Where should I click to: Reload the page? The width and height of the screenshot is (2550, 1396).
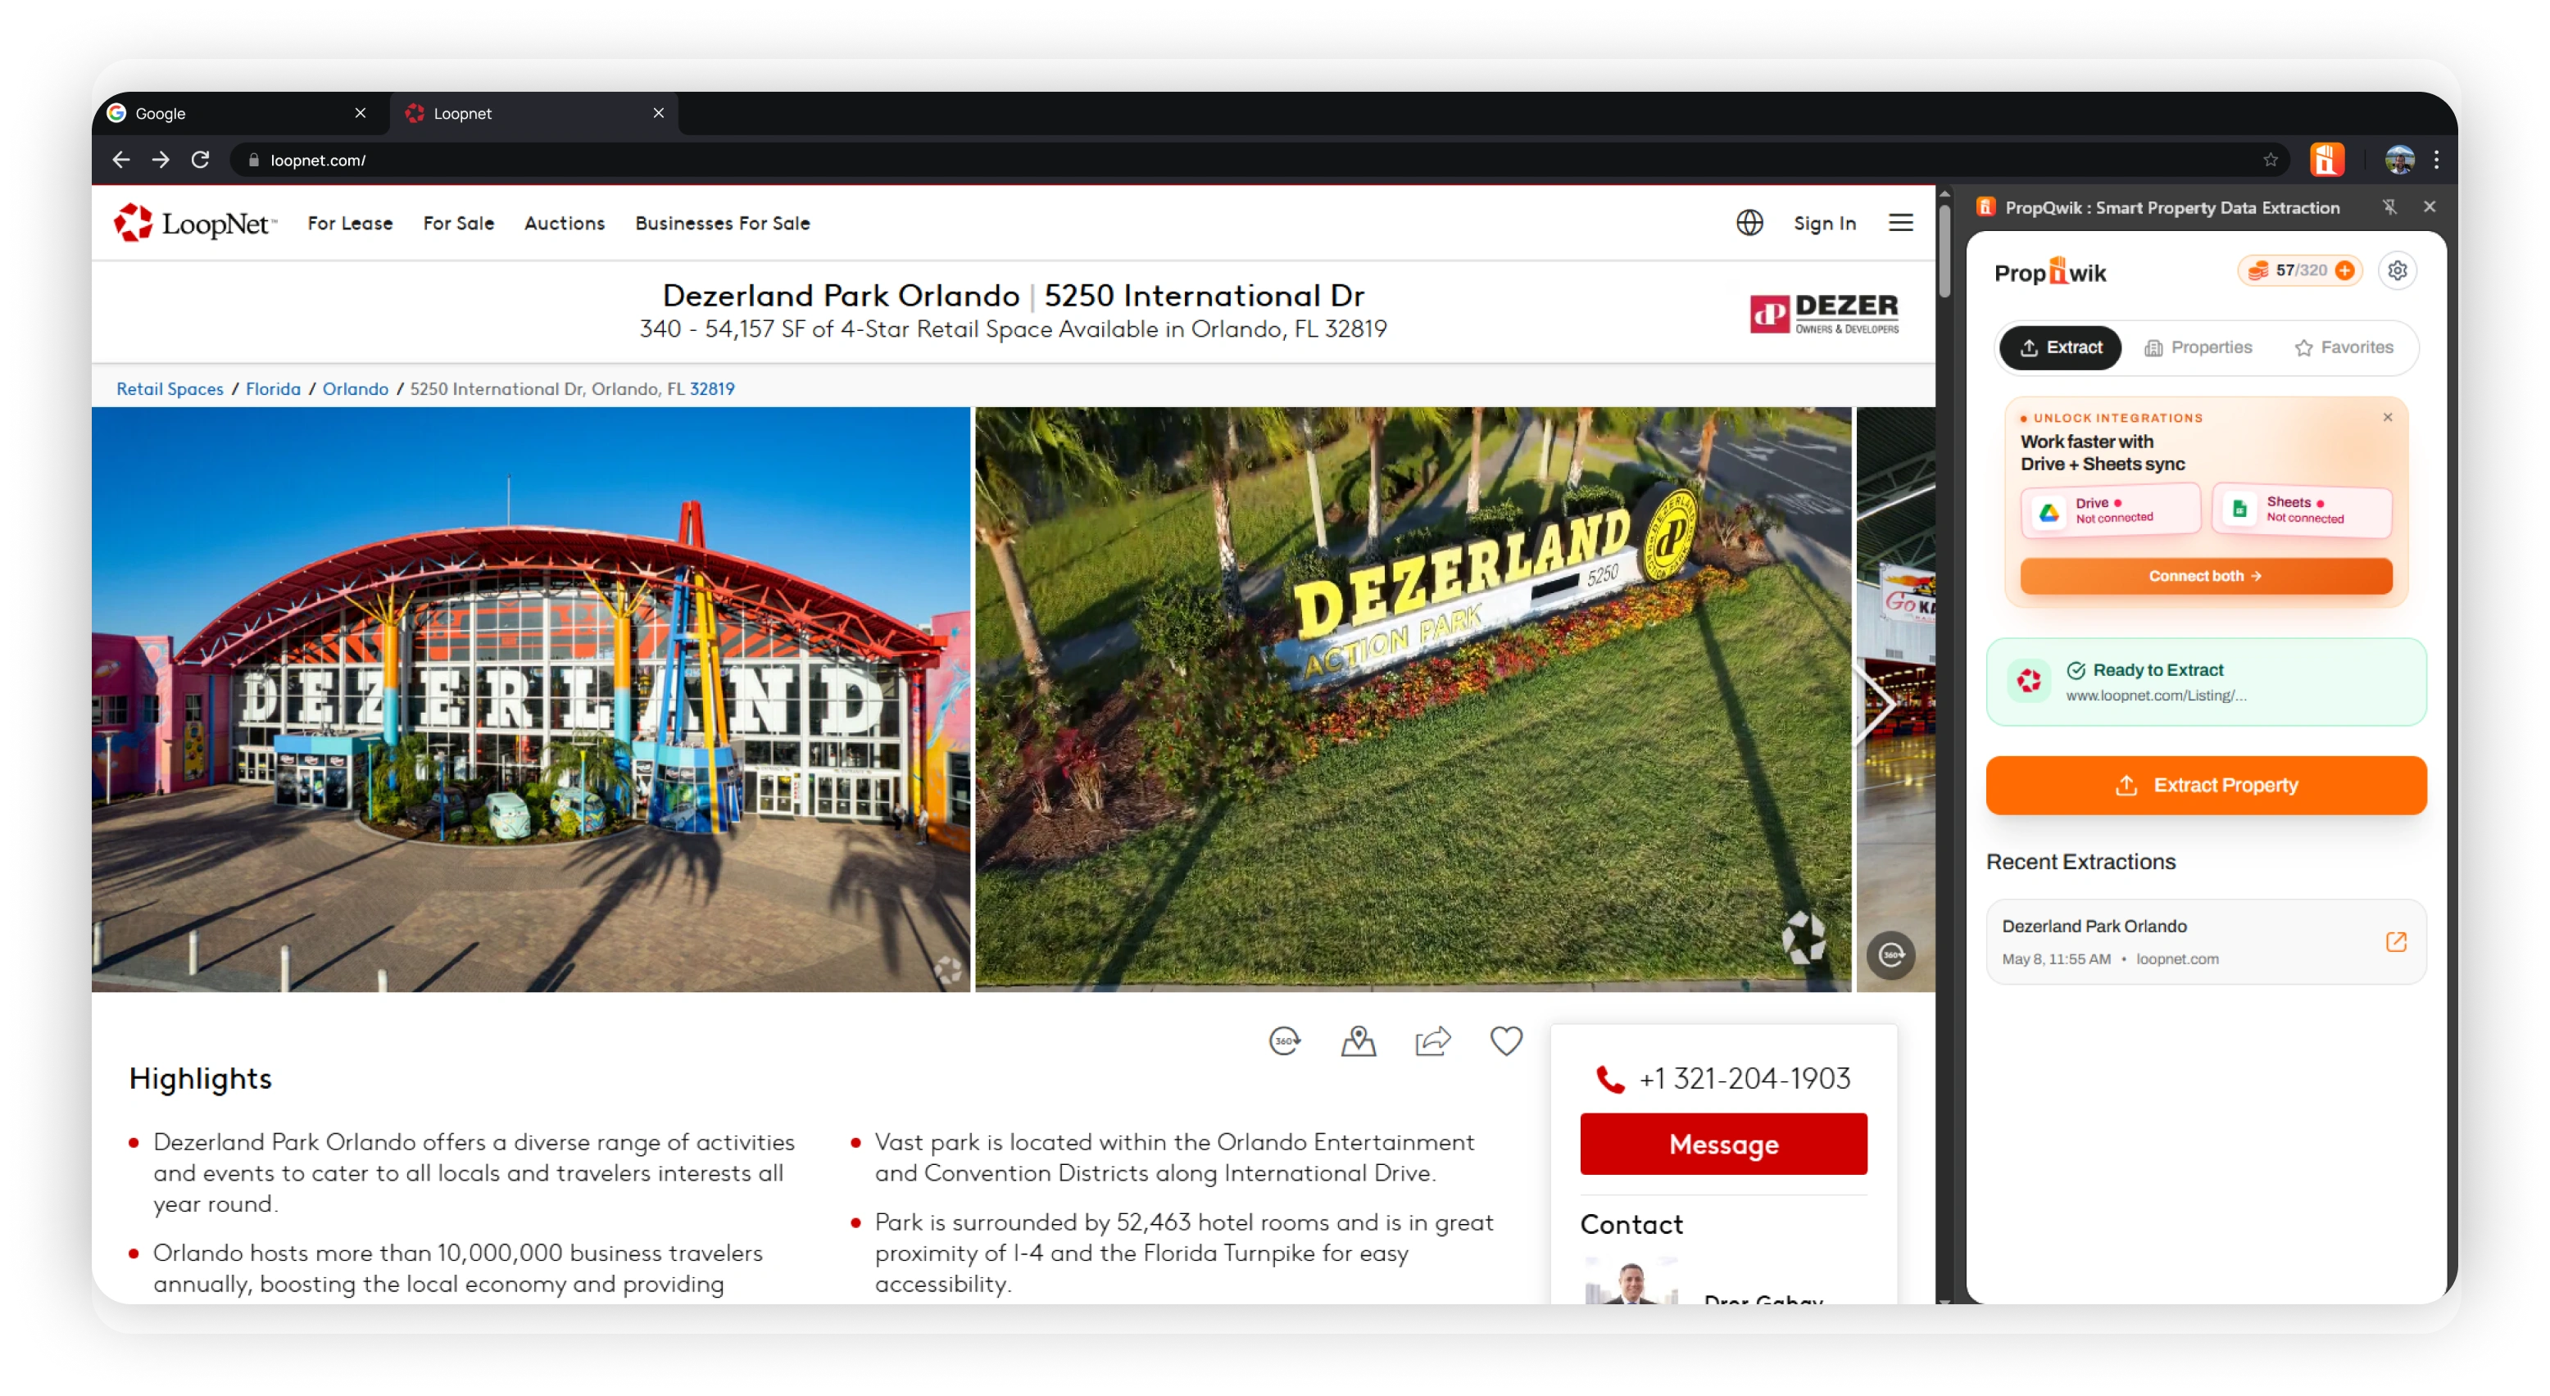pyautogui.click(x=200, y=159)
